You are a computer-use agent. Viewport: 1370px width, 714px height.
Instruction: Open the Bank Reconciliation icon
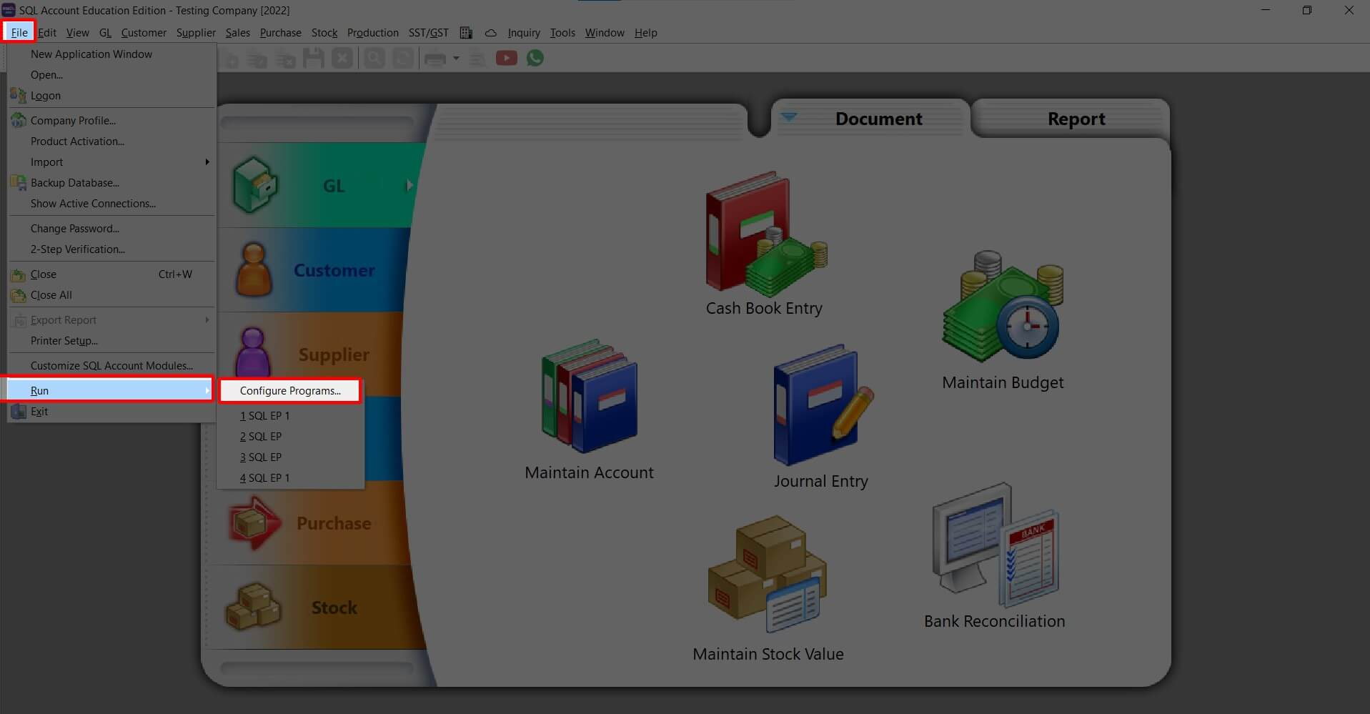click(995, 545)
